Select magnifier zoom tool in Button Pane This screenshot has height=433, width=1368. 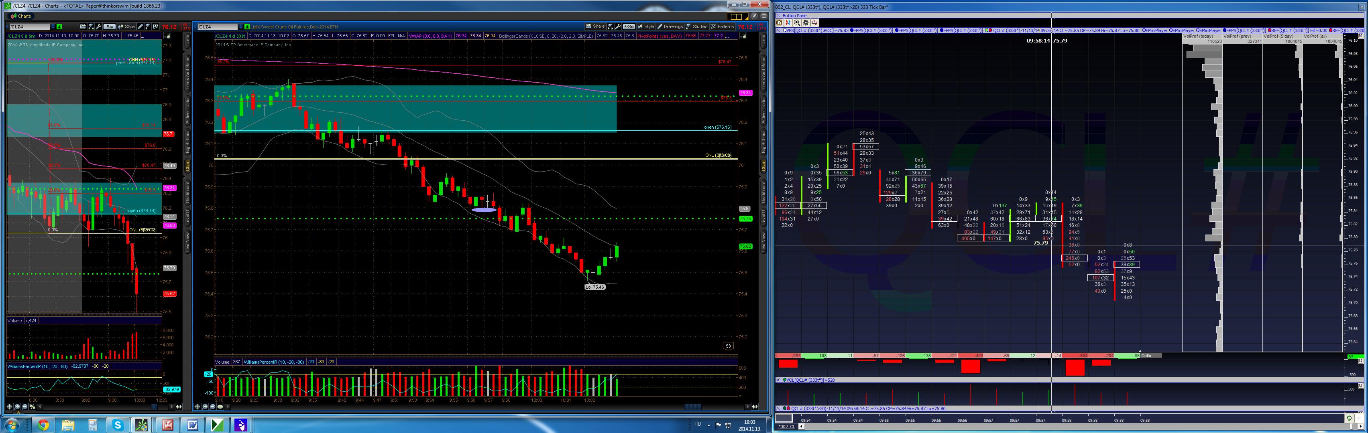point(797,22)
